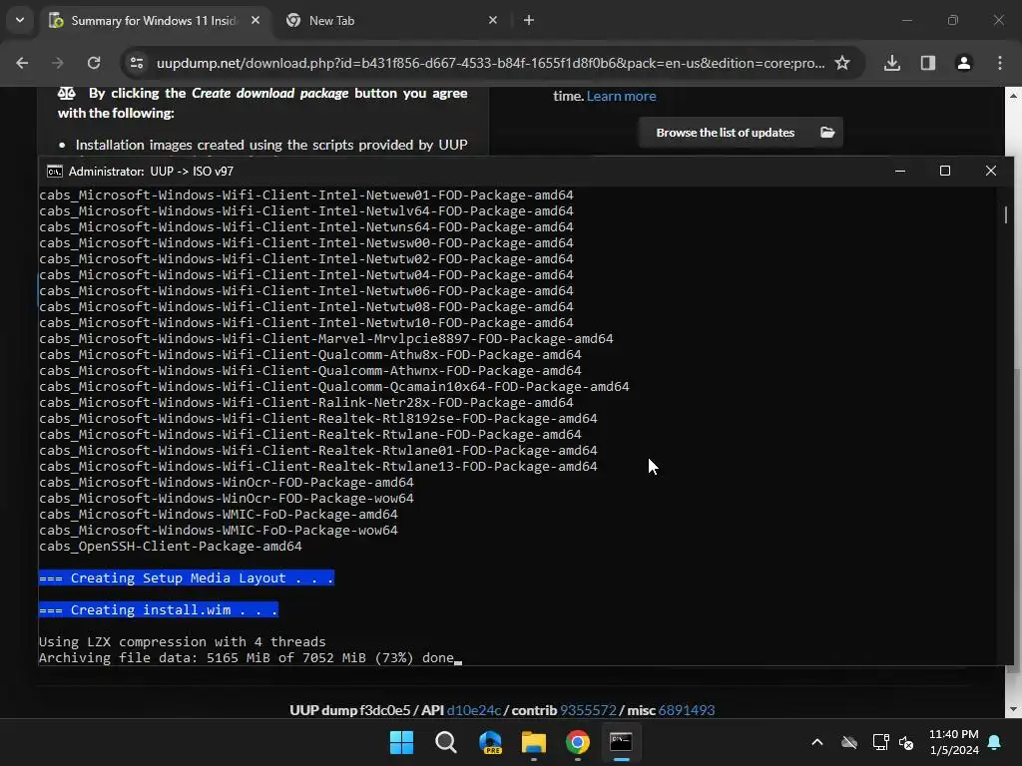Click the WMIC-FoD-Package-amd64 line
Screen dimensions: 1022x766
219,515
